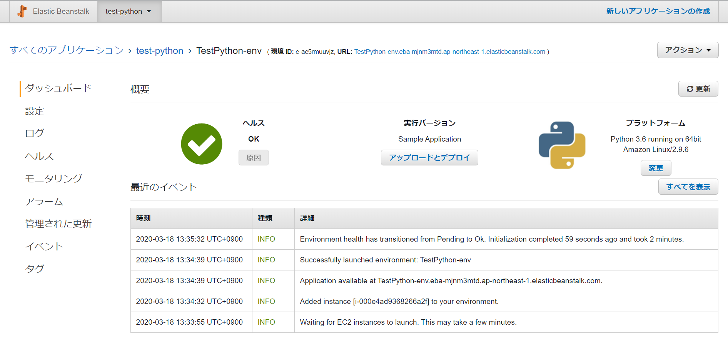This screenshot has height=342, width=728.
Task: Click INFO in the 13:35:32 event row
Action: point(266,239)
